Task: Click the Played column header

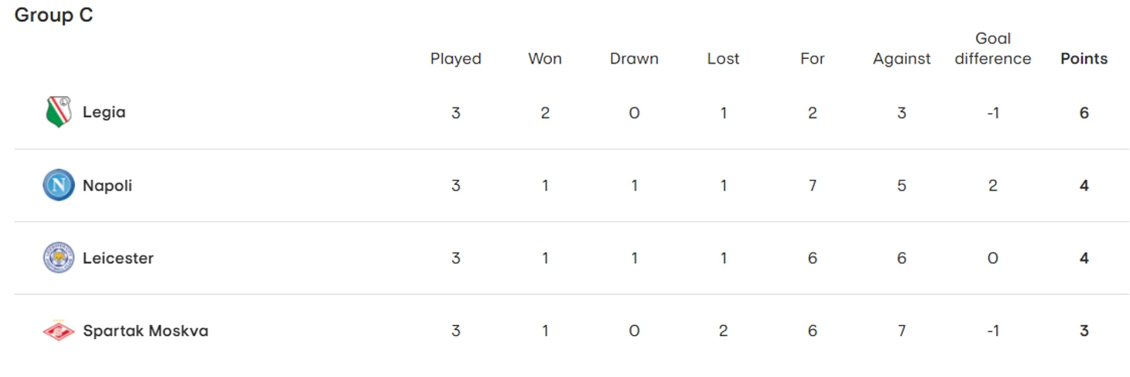Action: [x=455, y=59]
